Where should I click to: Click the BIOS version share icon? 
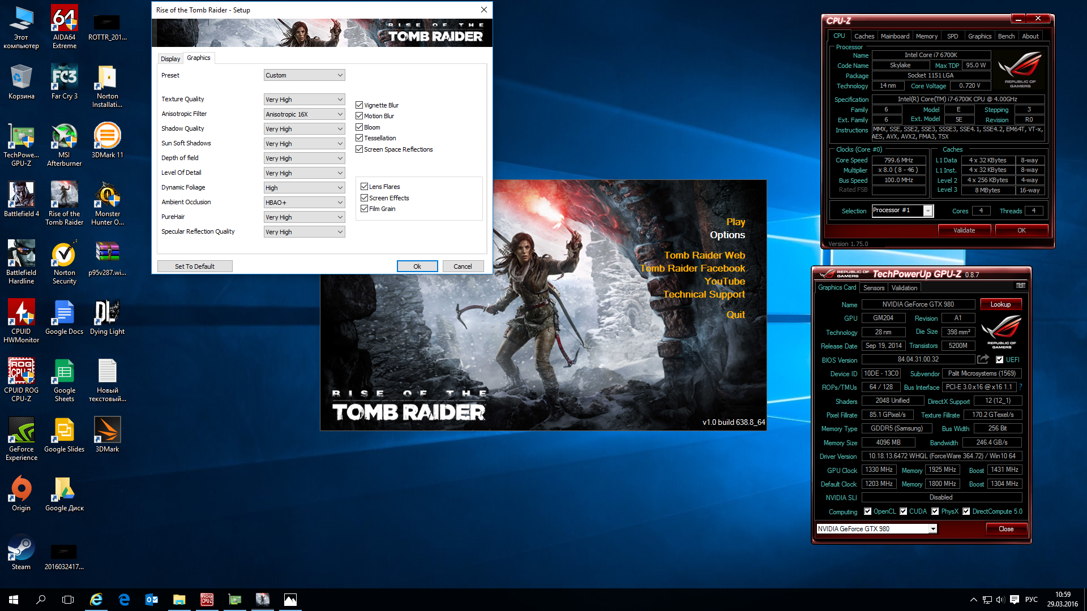983,359
